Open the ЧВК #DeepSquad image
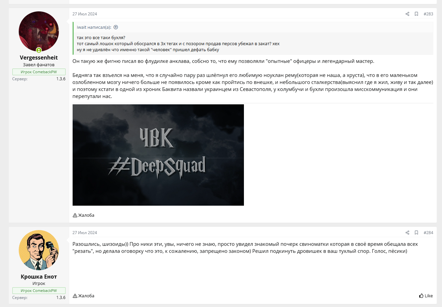 pyautogui.click(x=158, y=155)
